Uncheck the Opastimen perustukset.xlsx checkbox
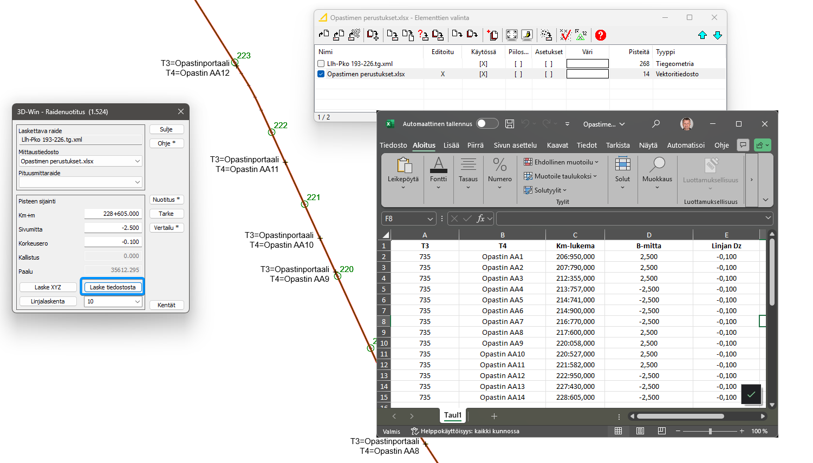This screenshot has height=463, width=813. pos(321,74)
